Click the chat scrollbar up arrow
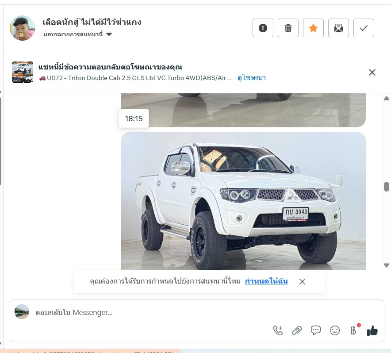Viewport: 391px width, 353px height. tap(387, 98)
